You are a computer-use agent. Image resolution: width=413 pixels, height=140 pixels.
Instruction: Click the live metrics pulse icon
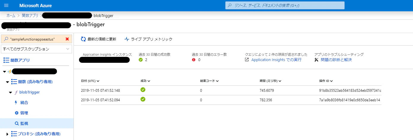click(x=127, y=39)
